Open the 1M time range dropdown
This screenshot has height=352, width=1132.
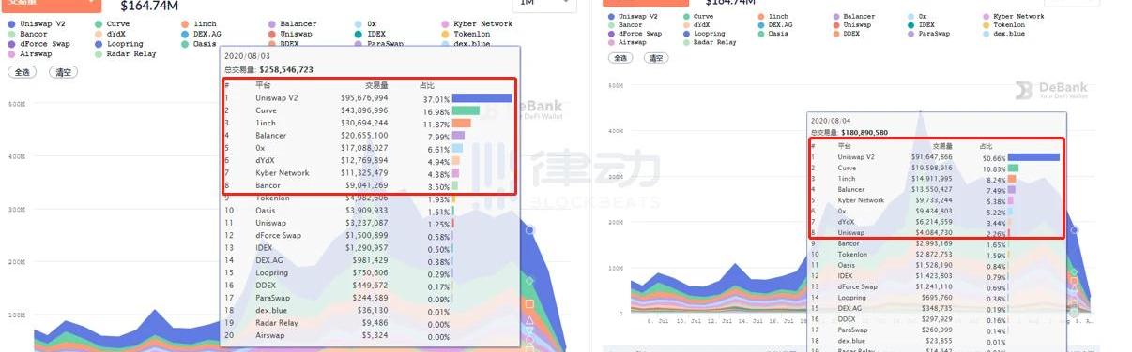tap(543, 4)
